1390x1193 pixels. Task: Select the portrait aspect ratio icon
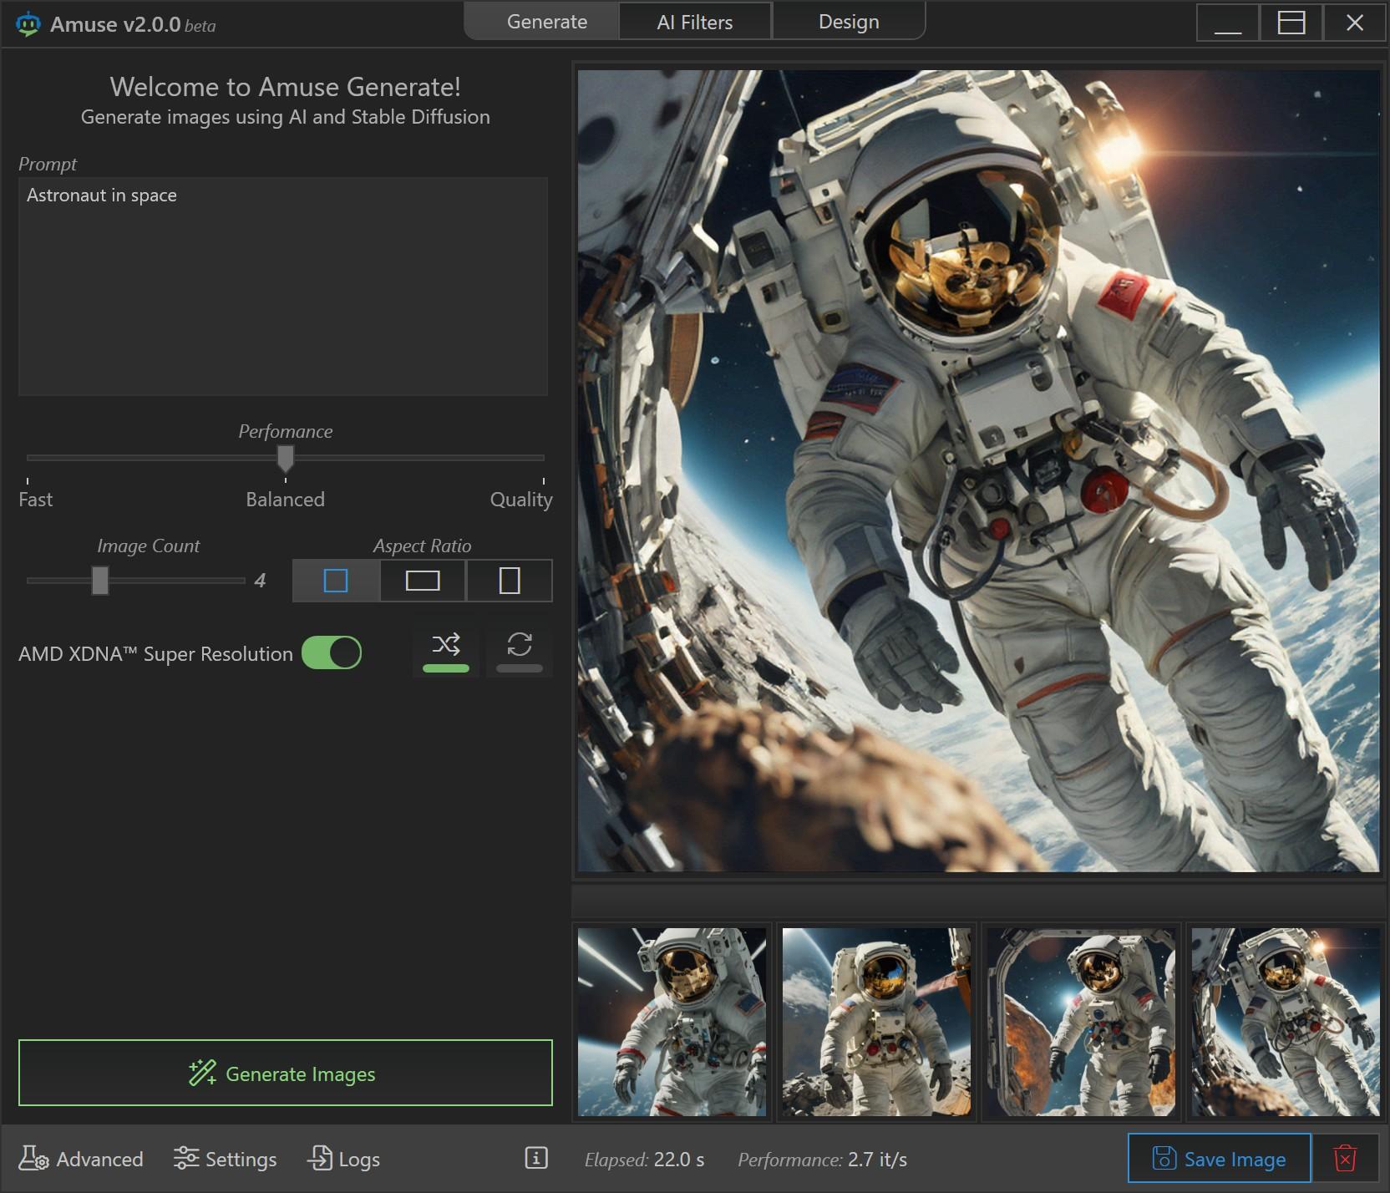[510, 581]
